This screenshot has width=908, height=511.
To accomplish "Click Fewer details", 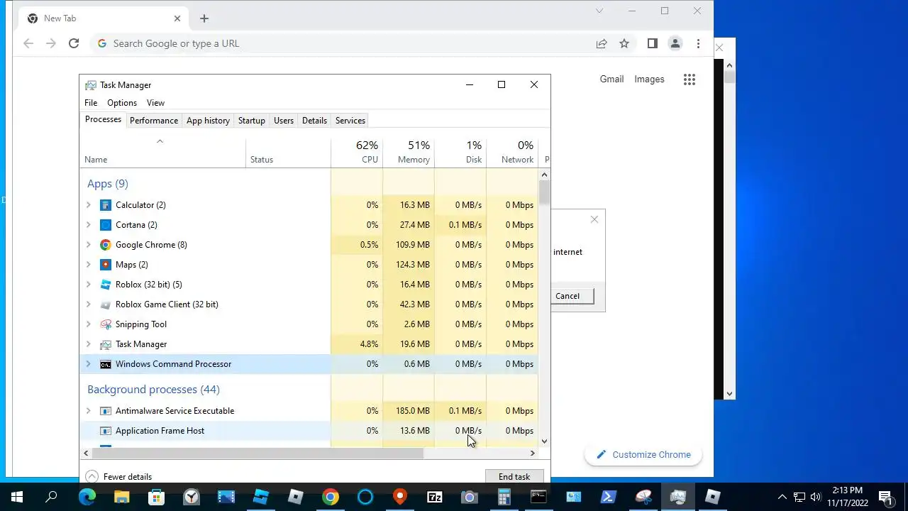I will tap(118, 477).
